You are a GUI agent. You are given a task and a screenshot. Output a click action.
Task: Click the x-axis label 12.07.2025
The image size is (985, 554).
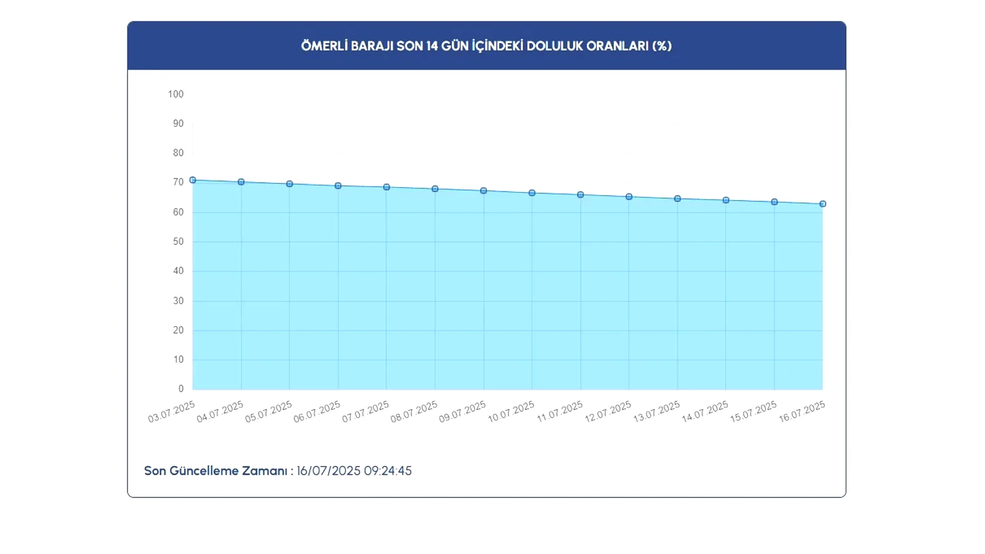(608, 412)
